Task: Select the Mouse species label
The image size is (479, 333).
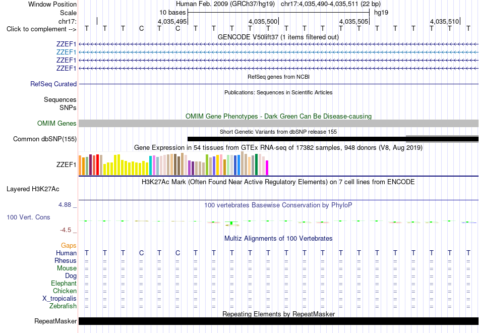Action: click(x=67, y=268)
